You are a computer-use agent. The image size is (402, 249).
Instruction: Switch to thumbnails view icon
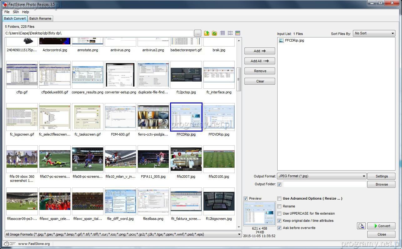tap(238, 33)
